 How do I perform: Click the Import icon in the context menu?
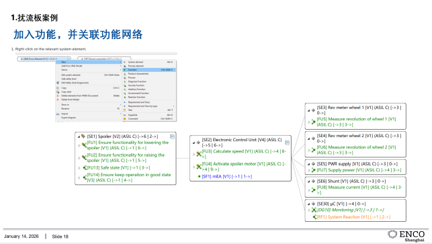58,114
